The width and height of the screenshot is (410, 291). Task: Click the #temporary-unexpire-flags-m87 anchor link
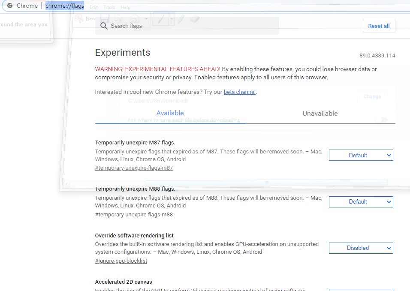[x=134, y=168]
